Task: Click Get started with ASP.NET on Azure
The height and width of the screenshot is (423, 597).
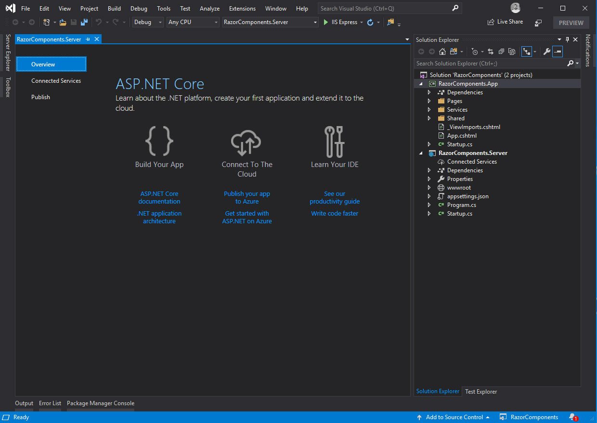Action: pyautogui.click(x=247, y=218)
